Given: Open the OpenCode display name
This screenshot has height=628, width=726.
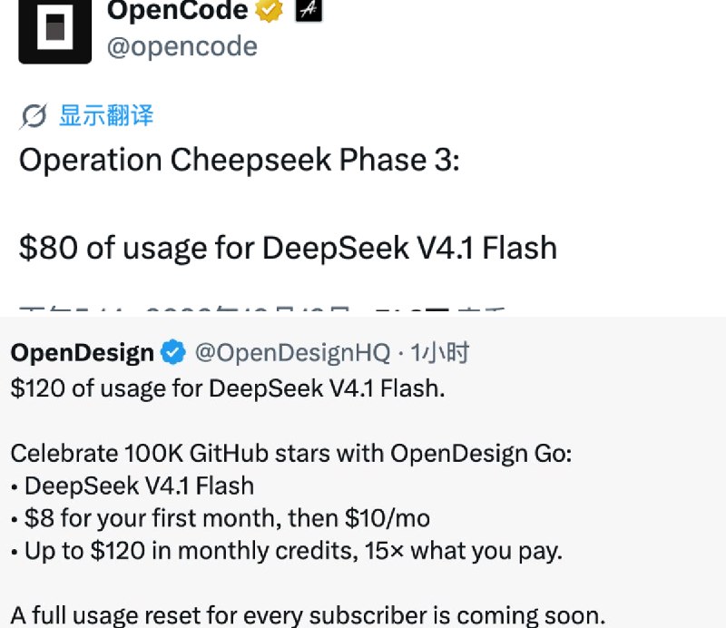Looking at the screenshot, I should tap(178, 10).
